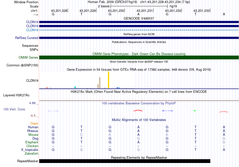Click the 4.88 PhyloP upper scale value
Image resolution: width=239 pixels, height=167 pixels.
(32, 103)
